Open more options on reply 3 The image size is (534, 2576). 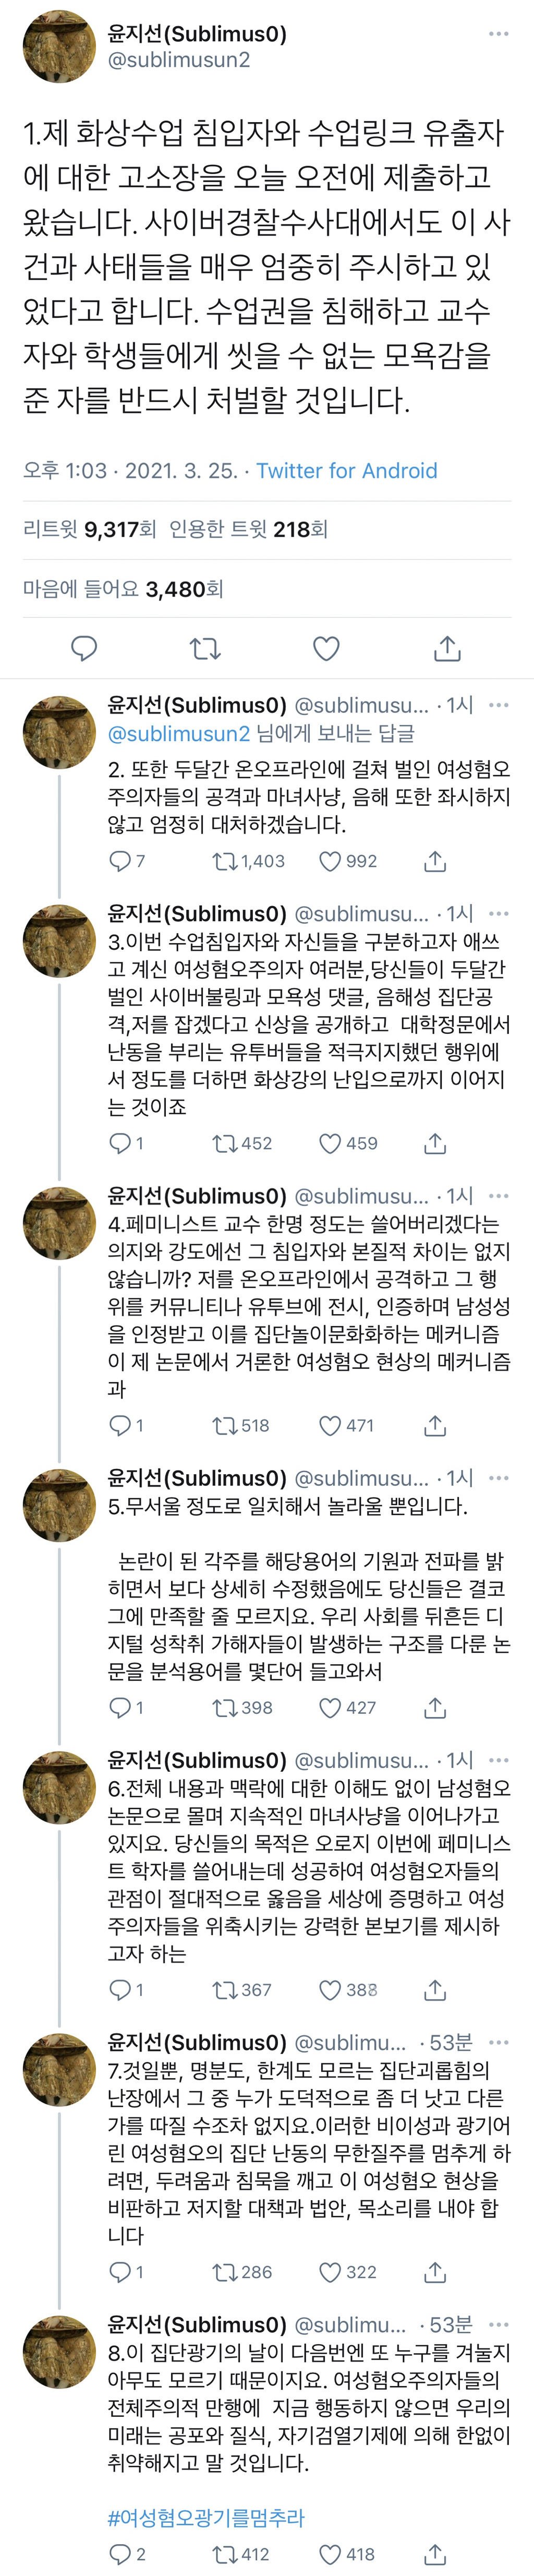pyautogui.click(x=498, y=914)
